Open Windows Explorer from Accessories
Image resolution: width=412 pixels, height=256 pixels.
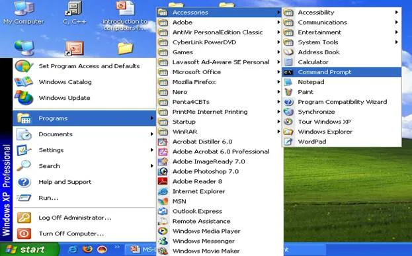click(x=342, y=132)
